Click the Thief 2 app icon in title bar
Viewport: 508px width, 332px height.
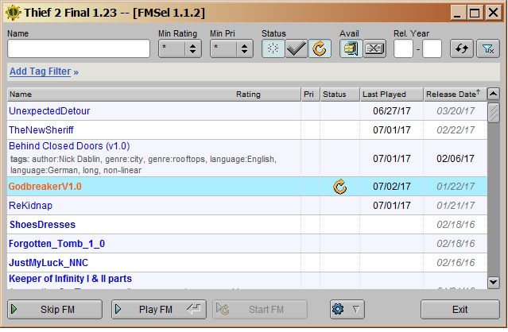[15, 14]
